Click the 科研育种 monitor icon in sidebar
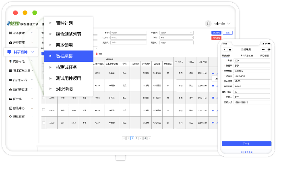Screen dimensions: 281x170 [9, 52]
